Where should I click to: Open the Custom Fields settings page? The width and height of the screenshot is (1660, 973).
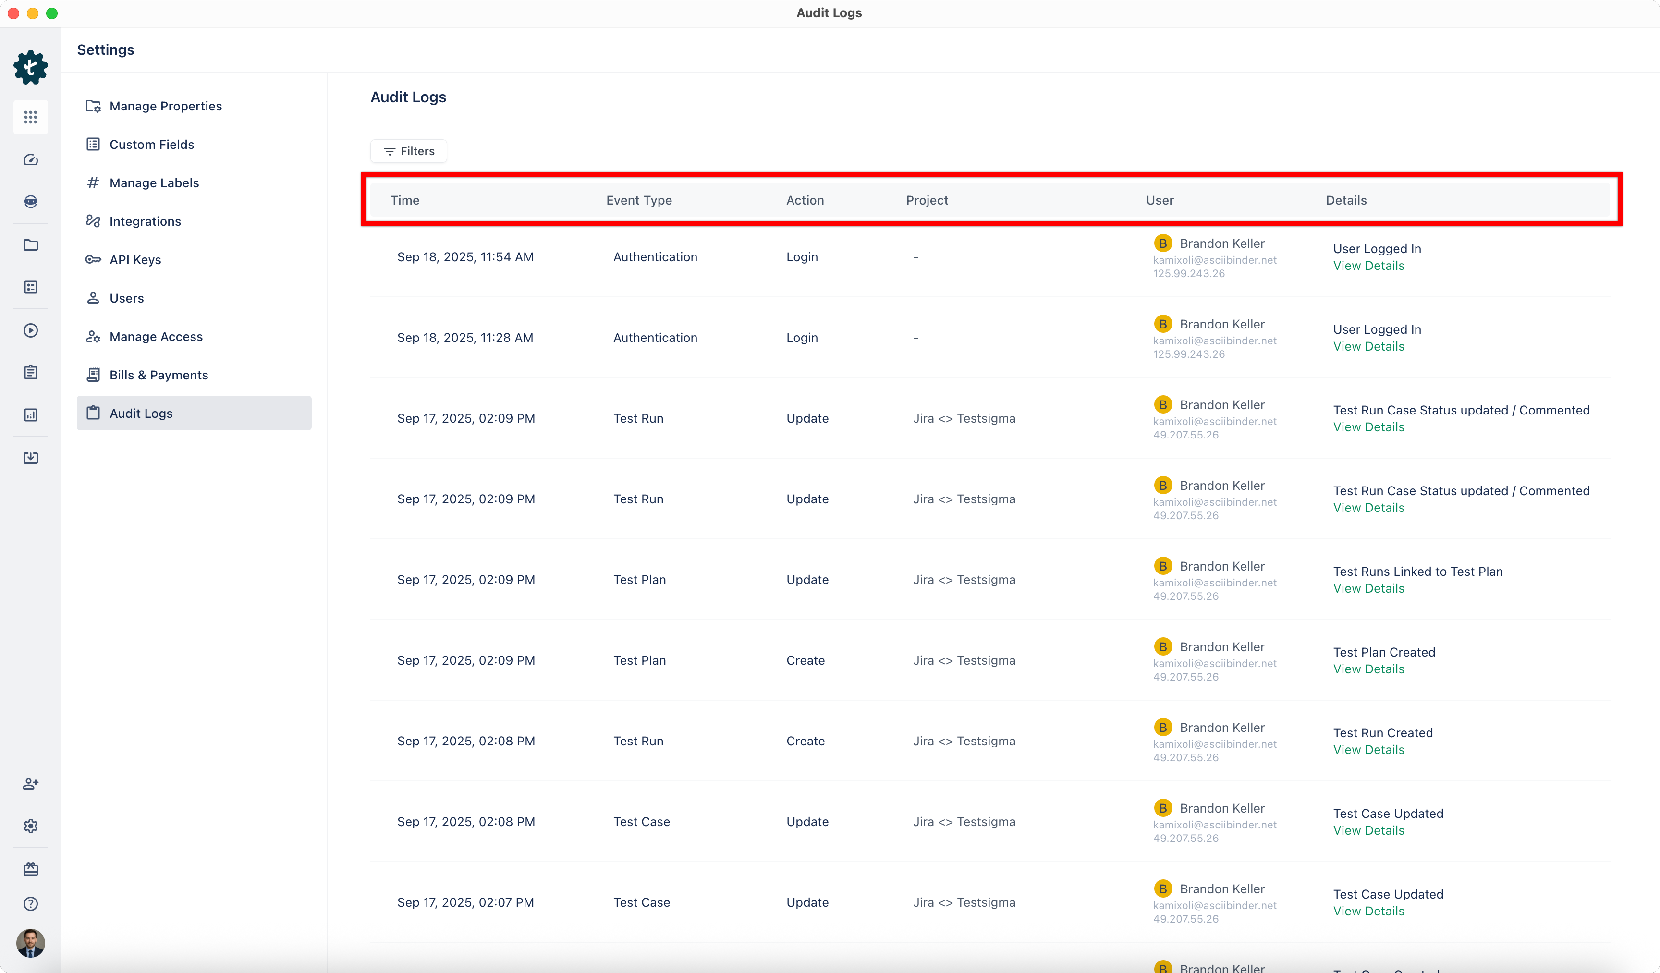[x=151, y=144]
